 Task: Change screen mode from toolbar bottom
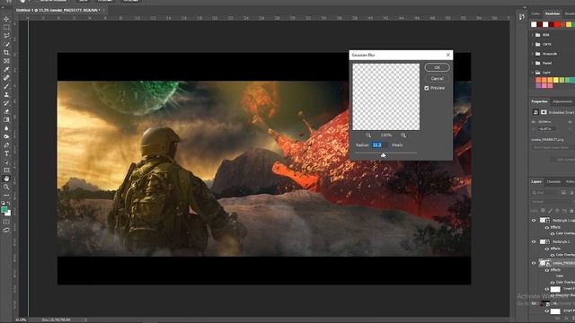(x=6, y=231)
